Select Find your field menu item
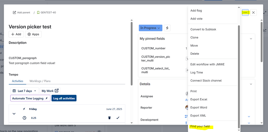Screen dimensions: 268x132 (x=213, y=126)
